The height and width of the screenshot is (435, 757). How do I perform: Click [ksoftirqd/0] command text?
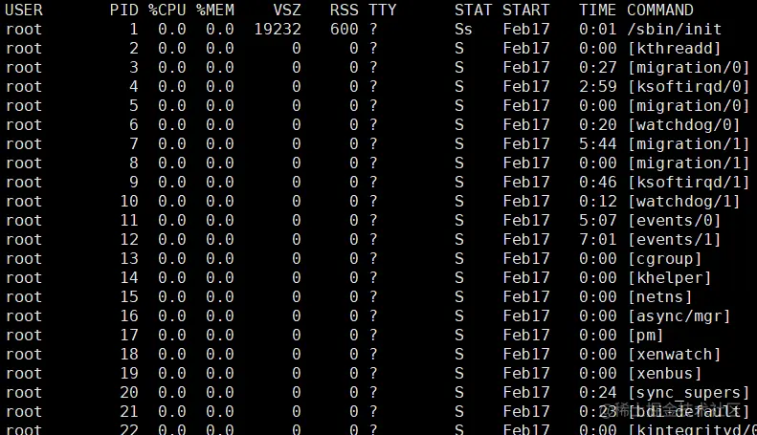tap(688, 87)
